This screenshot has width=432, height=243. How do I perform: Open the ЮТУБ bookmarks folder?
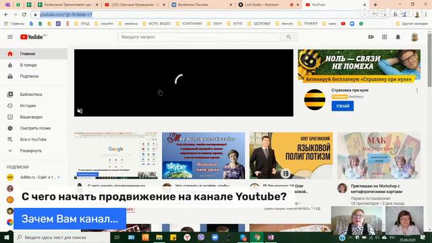(x=235, y=24)
